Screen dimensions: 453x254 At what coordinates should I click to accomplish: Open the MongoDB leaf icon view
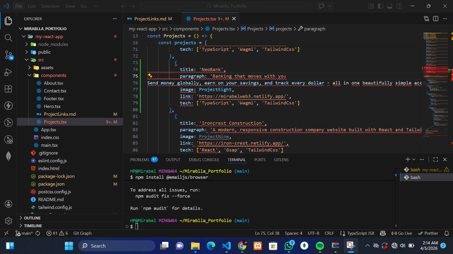coord(8,156)
